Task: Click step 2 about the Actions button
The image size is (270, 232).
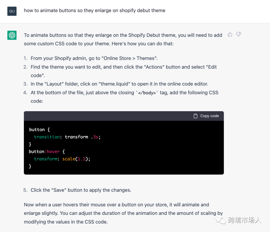Action: pos(123,67)
